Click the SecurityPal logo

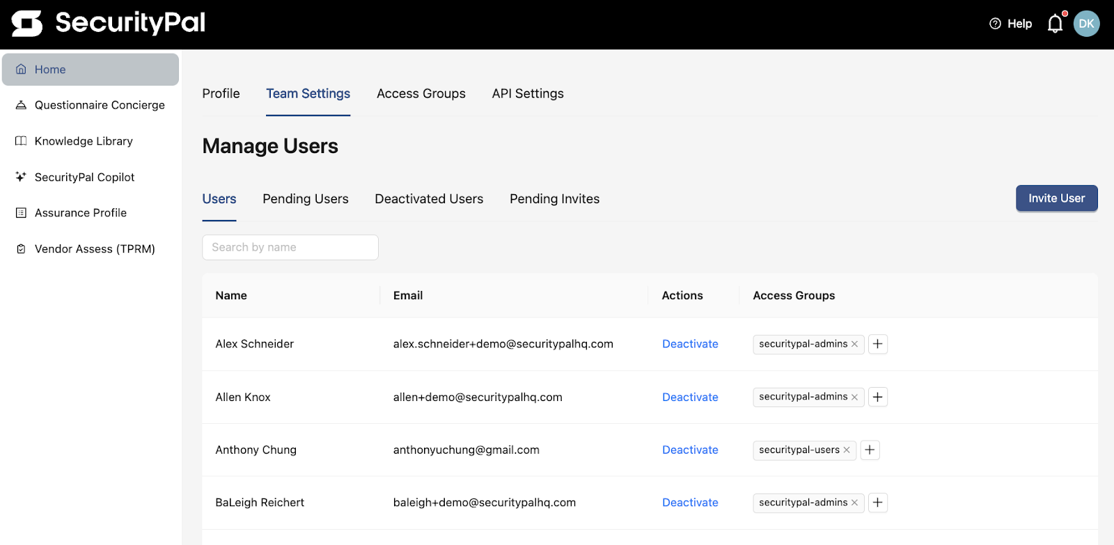pos(108,23)
